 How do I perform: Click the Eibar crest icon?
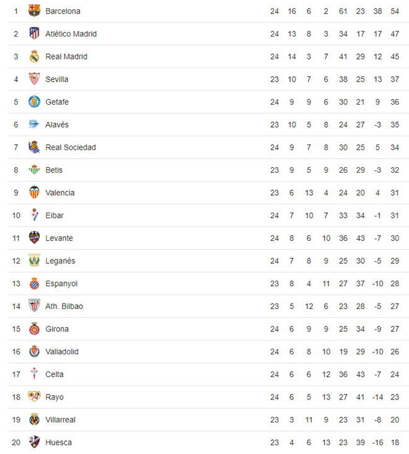click(x=34, y=216)
